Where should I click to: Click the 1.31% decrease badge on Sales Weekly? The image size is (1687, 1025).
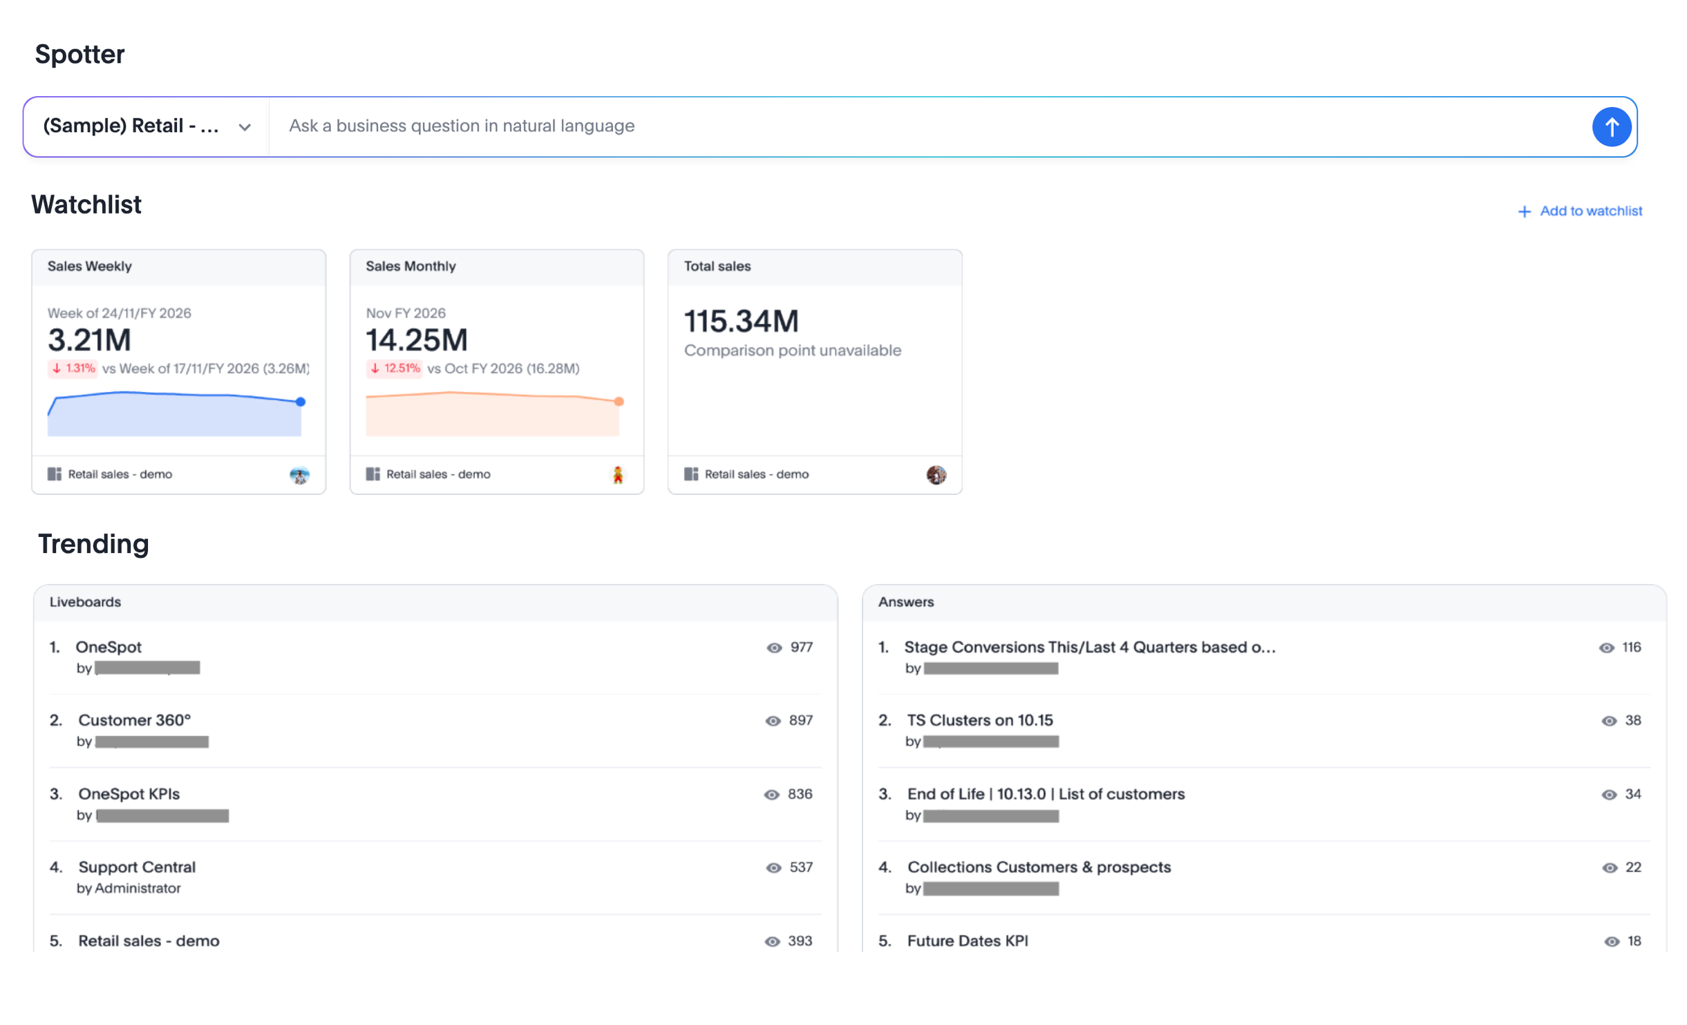point(73,368)
